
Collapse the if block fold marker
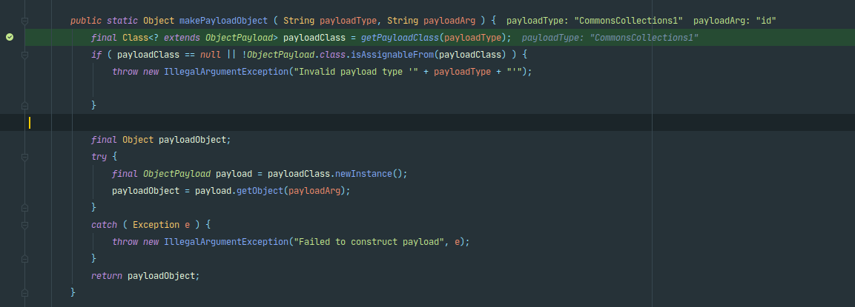pos(24,55)
